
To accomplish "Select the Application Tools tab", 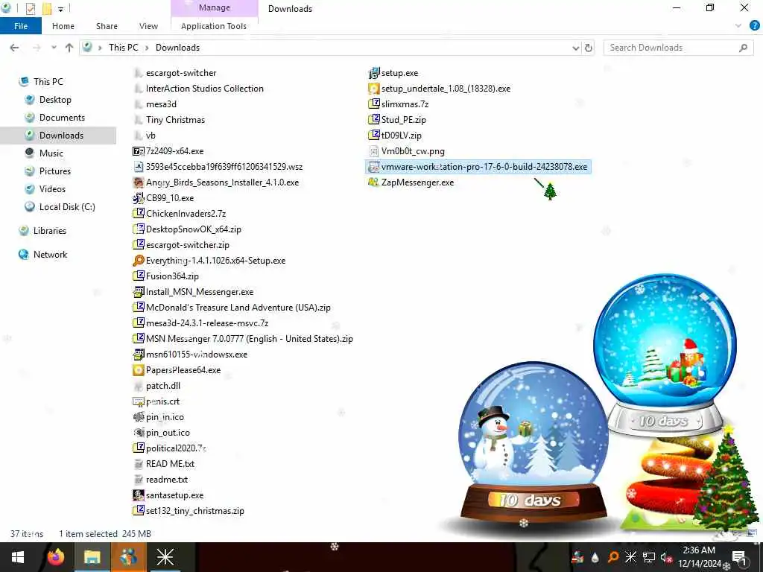I will pyautogui.click(x=214, y=26).
